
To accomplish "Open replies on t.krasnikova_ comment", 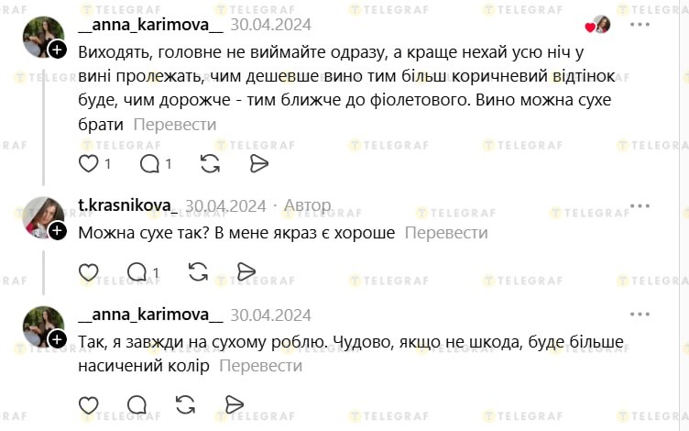I will coord(137,271).
